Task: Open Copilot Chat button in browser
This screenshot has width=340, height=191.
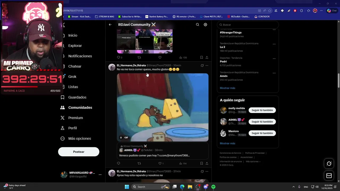Action: click(332, 11)
